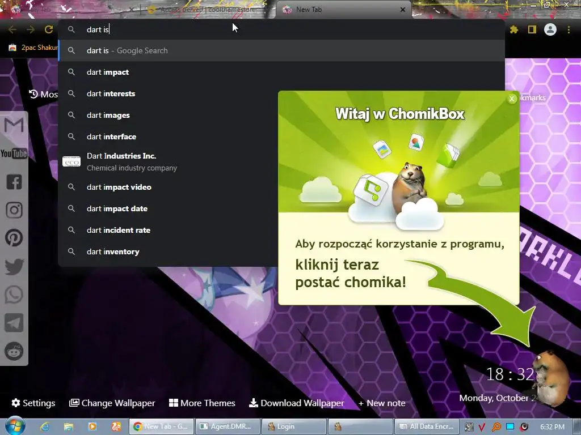Open the Twitter sidebar shortcut

point(14,267)
